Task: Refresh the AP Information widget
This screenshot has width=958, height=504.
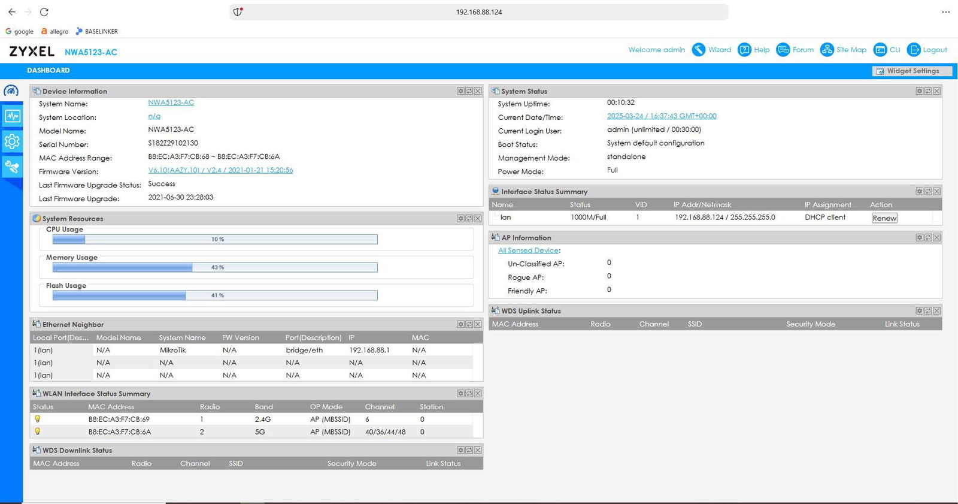Action: tap(927, 237)
